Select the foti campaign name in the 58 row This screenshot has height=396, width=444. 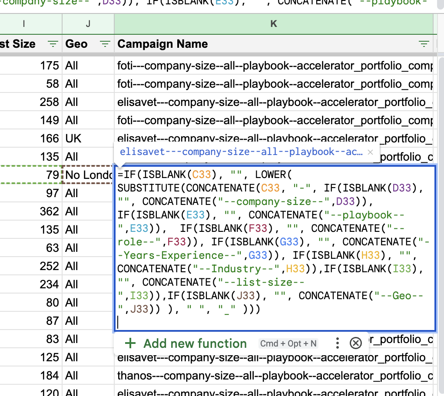[274, 84]
